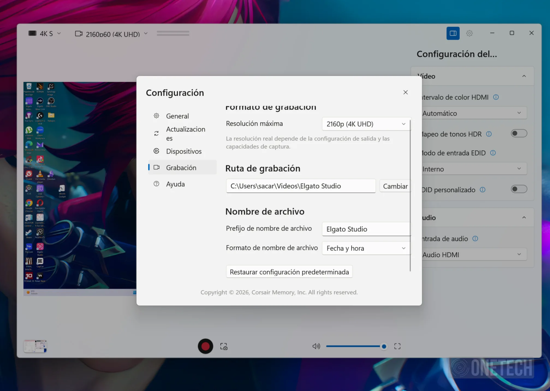Click info icon next to Mapeo de tonos HDR

(x=489, y=134)
